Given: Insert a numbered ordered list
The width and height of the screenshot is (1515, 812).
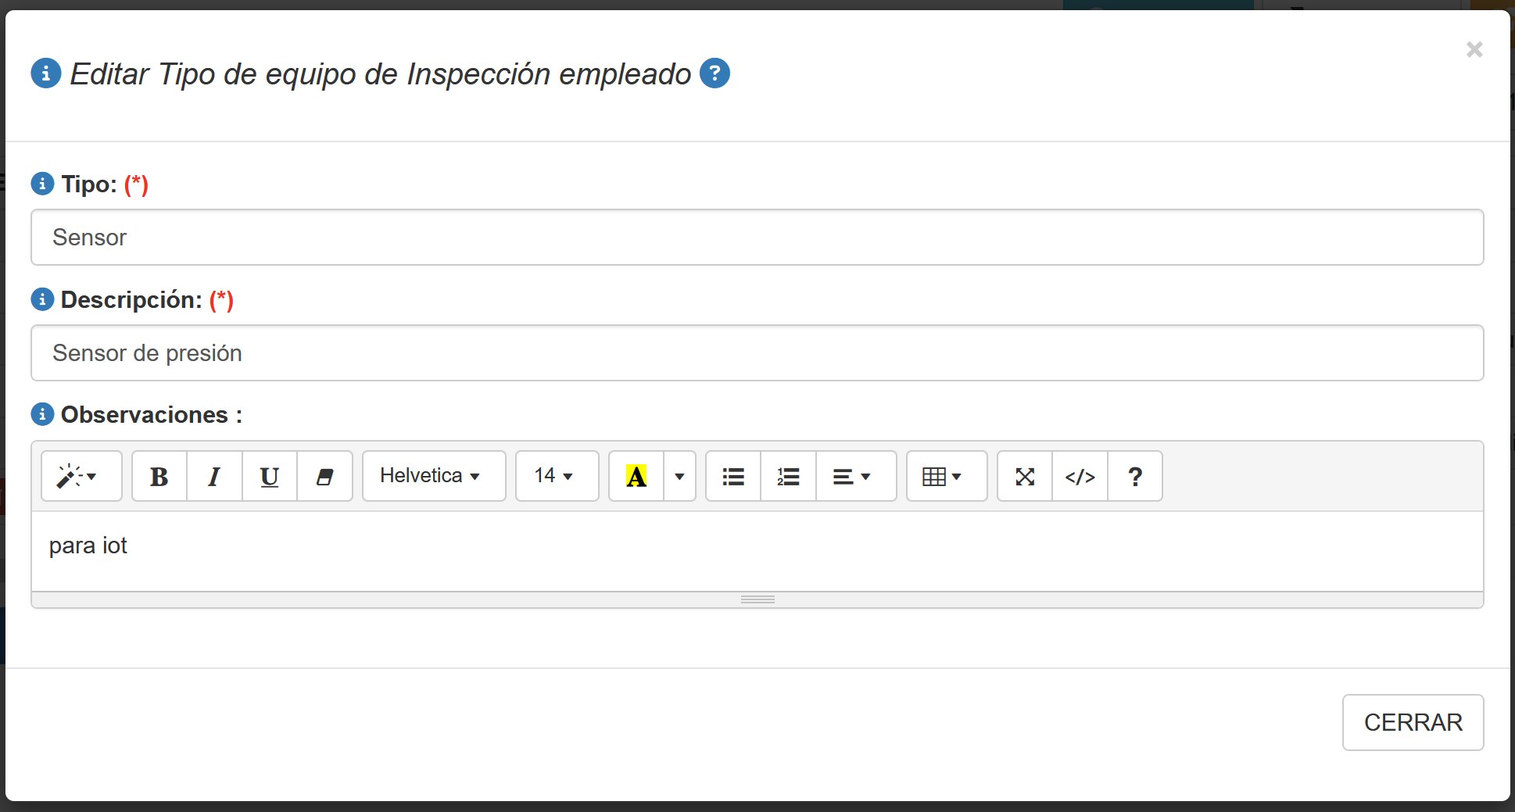Looking at the screenshot, I should [788, 476].
